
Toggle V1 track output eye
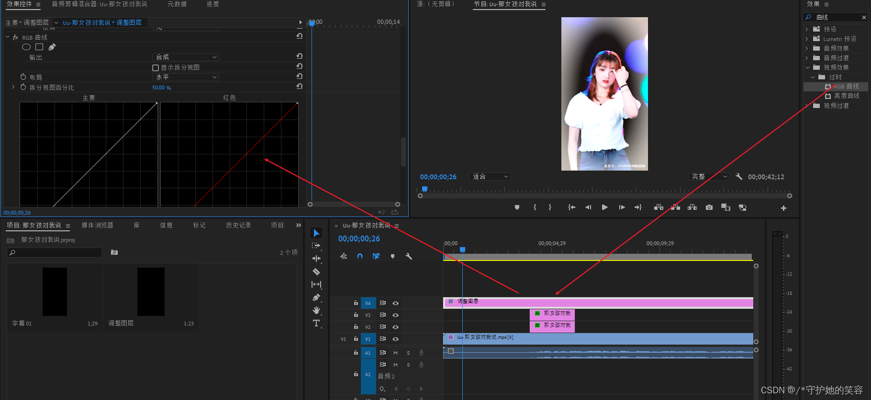tap(396, 339)
